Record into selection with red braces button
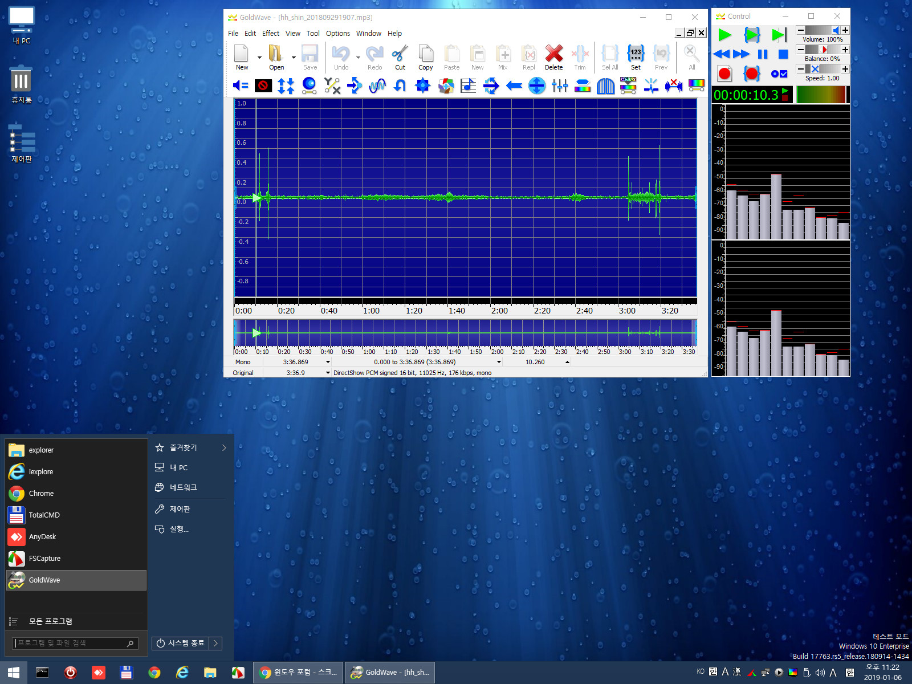 point(752,74)
